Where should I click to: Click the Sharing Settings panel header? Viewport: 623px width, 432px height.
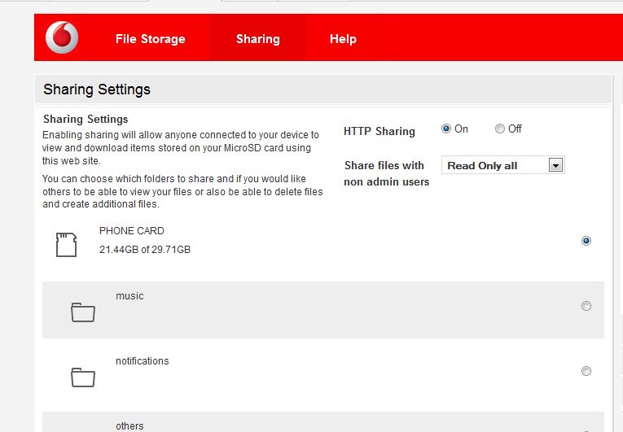(323, 89)
